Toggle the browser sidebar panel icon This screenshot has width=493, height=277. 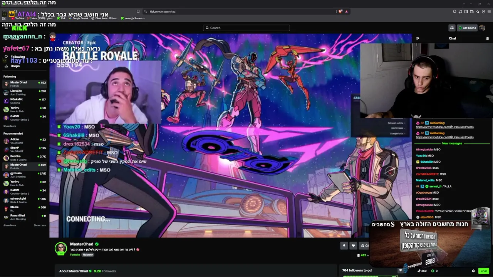click(466, 12)
